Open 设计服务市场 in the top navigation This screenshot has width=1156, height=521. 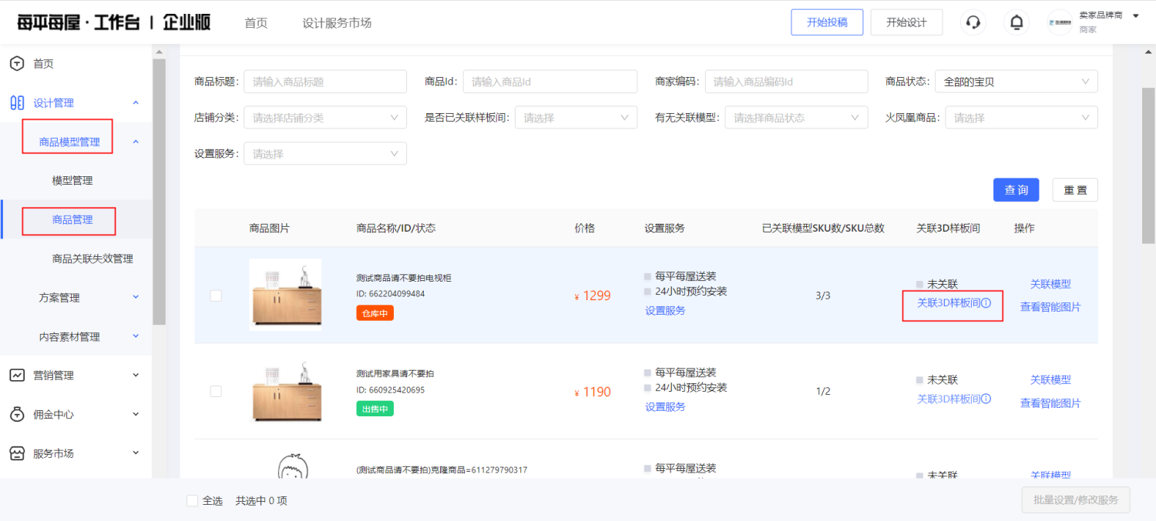coord(337,23)
